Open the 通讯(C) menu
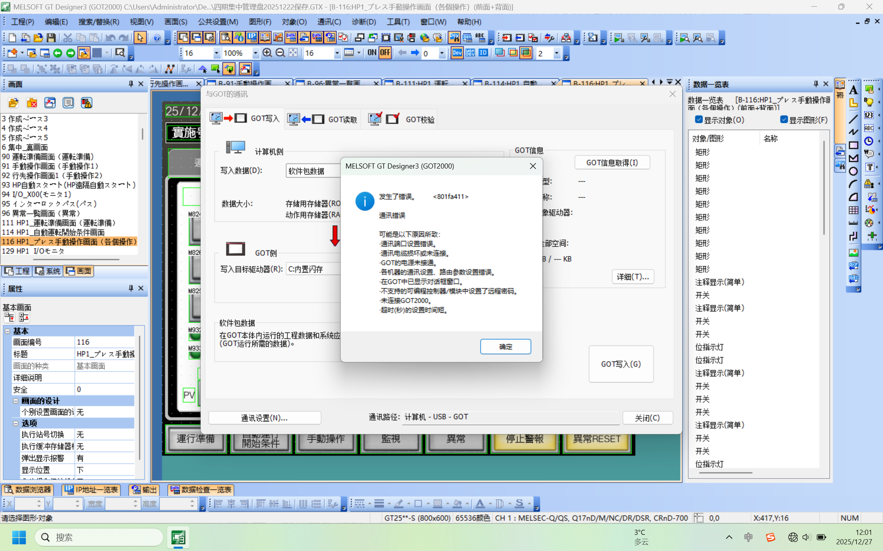 [329, 22]
